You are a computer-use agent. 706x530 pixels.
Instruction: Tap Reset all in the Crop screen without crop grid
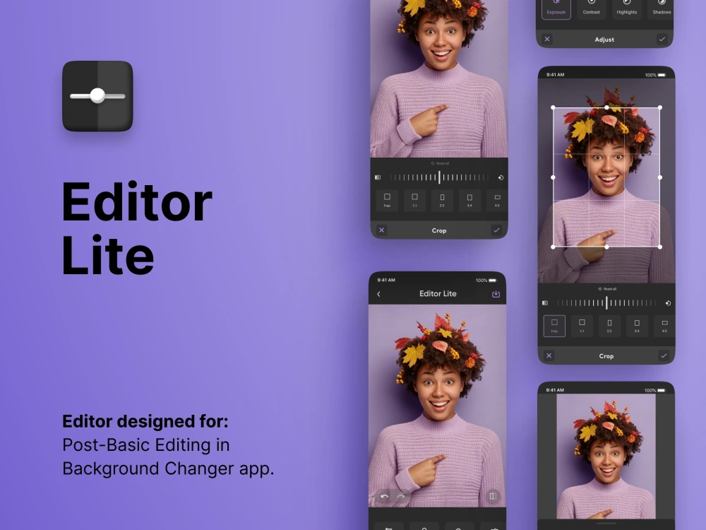coord(440,164)
